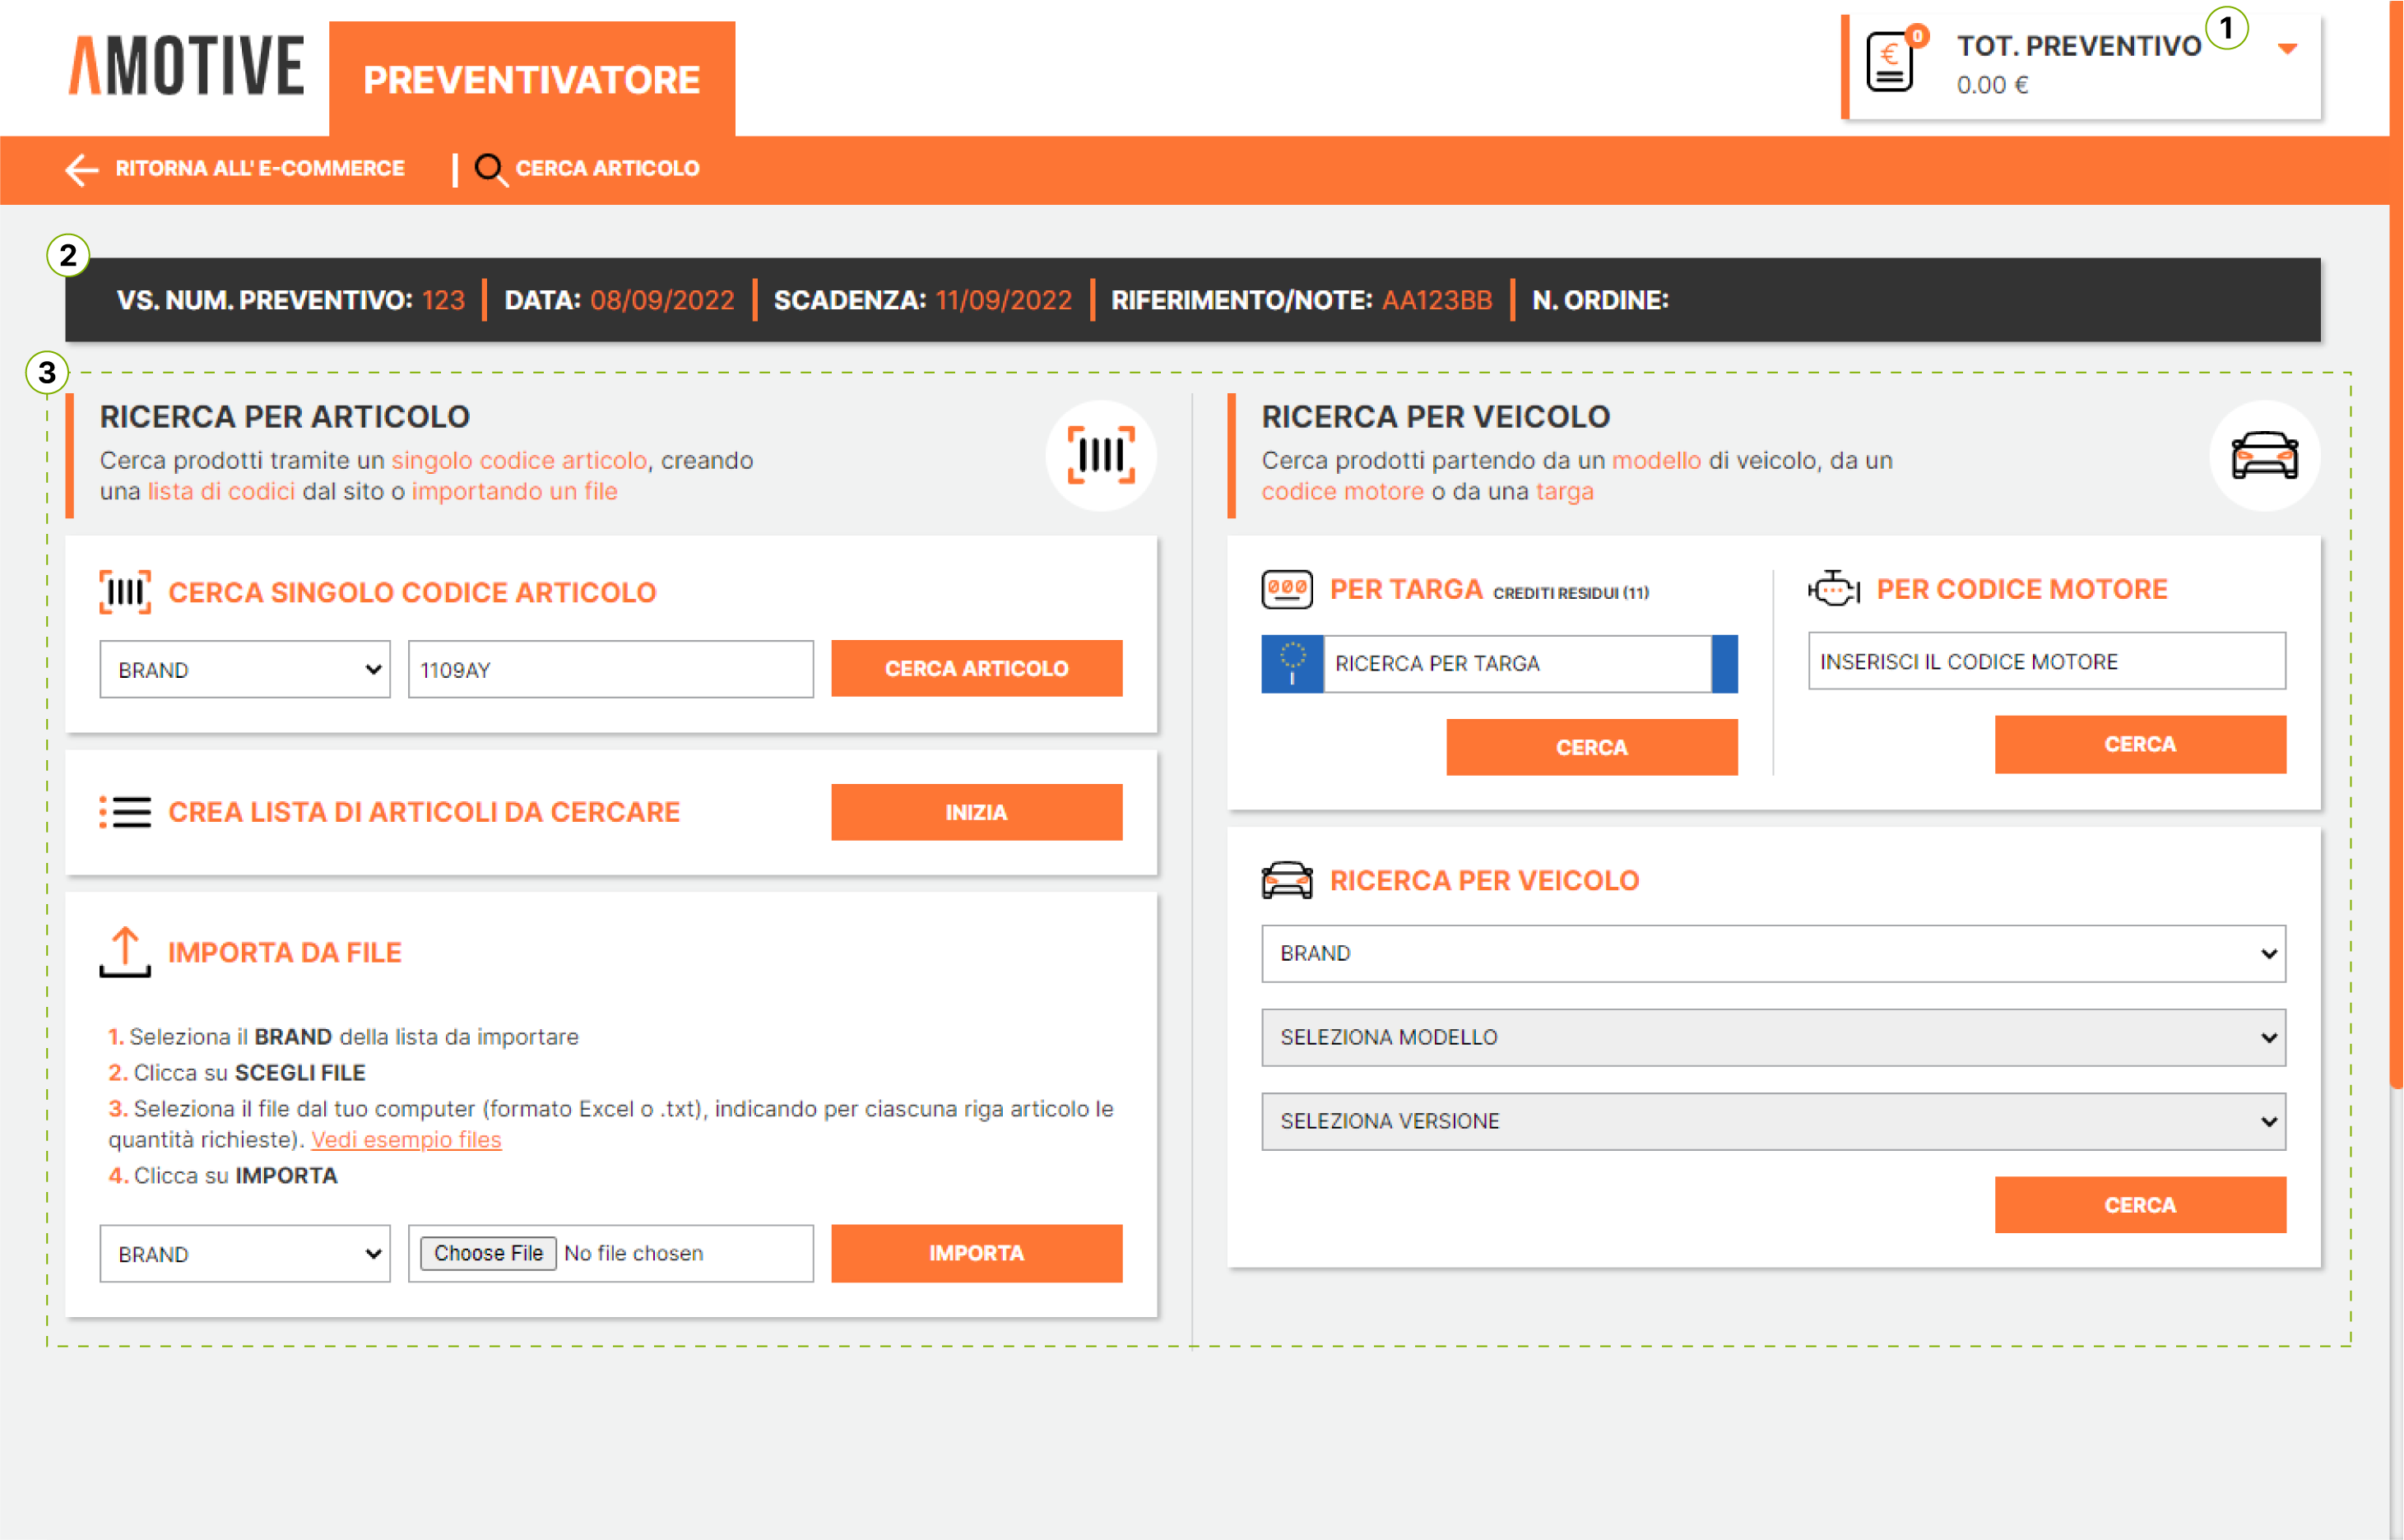Screen dimensions: 2404x1540
Task: Open the BRAND dropdown in vehicle search
Action: pos(1772,953)
